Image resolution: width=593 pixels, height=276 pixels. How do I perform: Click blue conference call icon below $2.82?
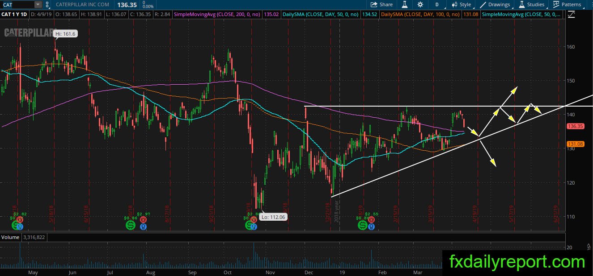click(x=19, y=227)
